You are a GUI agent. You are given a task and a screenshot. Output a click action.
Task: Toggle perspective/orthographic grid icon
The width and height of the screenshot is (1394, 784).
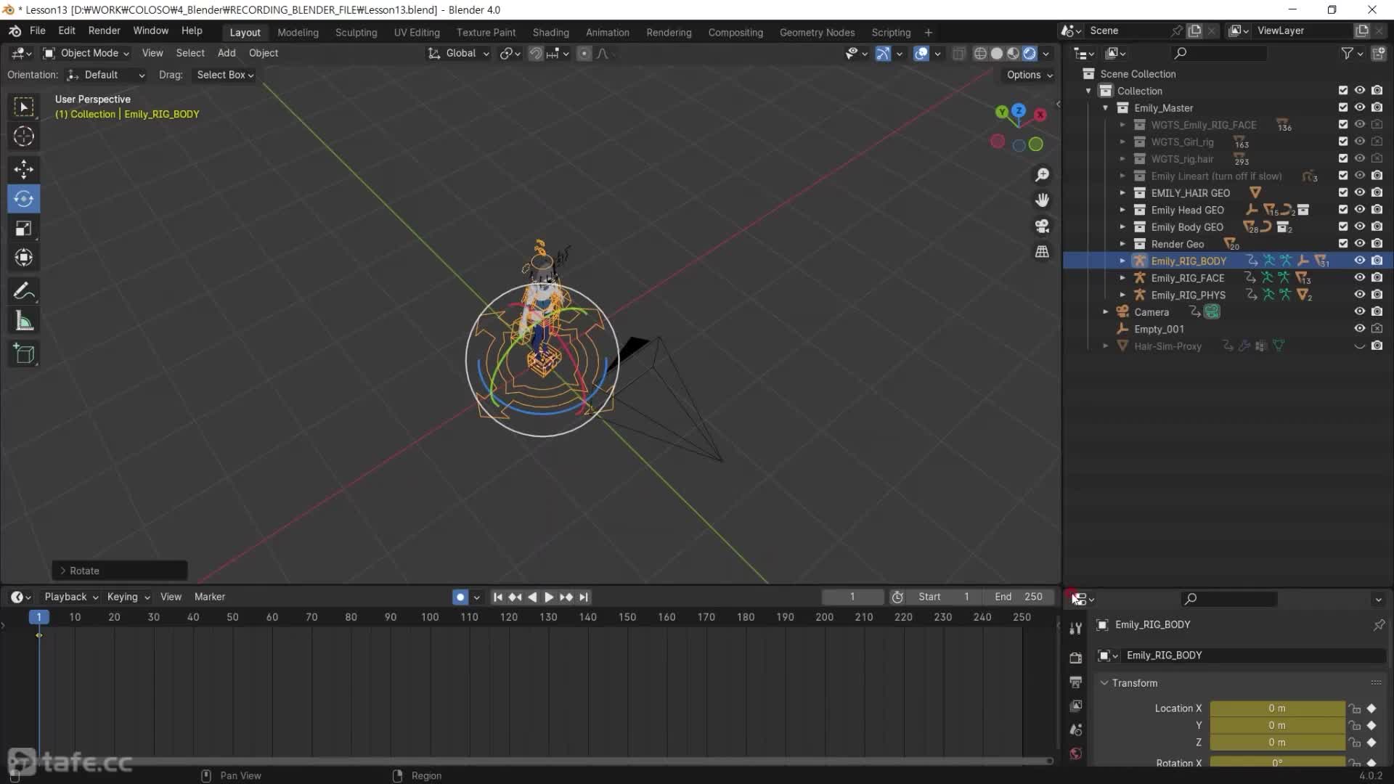1042,252
